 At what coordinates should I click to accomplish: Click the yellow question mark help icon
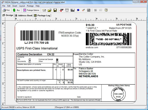[106, 10]
